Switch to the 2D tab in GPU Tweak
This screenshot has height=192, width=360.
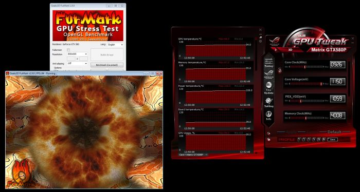click(x=276, y=49)
